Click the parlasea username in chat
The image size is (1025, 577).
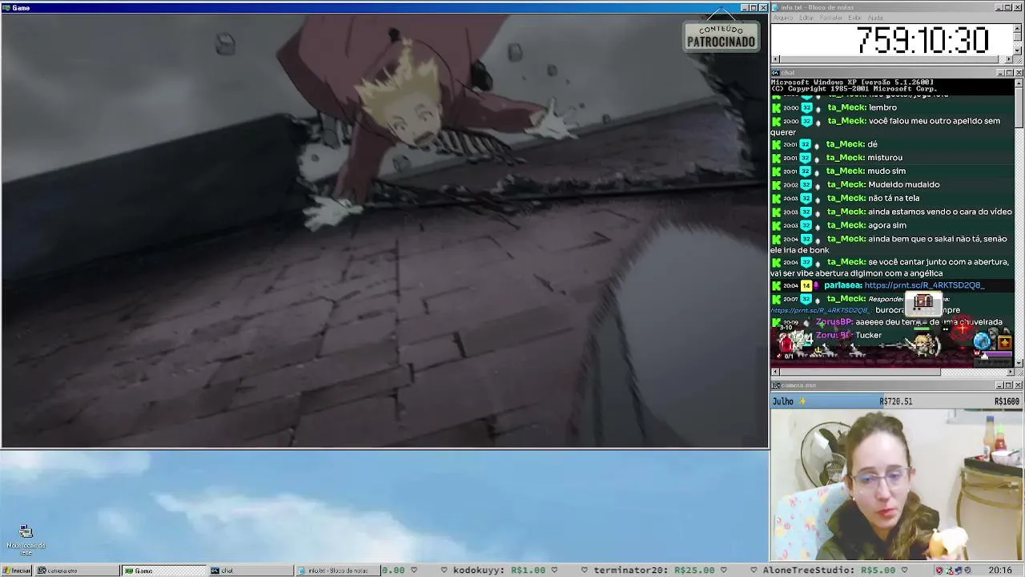[x=842, y=285]
